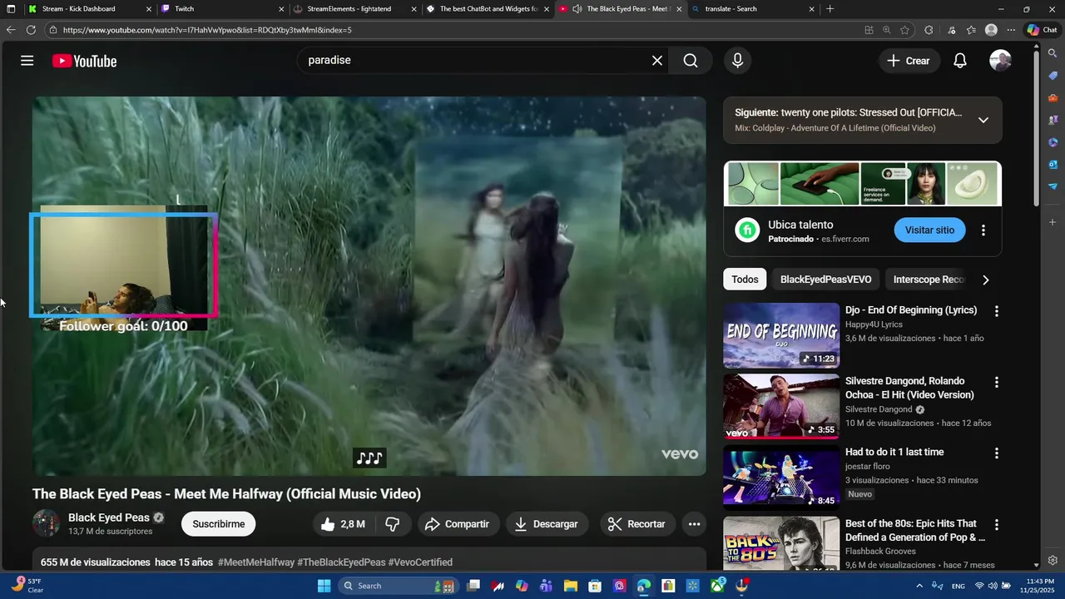Click the music notes badge on video
This screenshot has height=599, width=1065.
pos(369,458)
